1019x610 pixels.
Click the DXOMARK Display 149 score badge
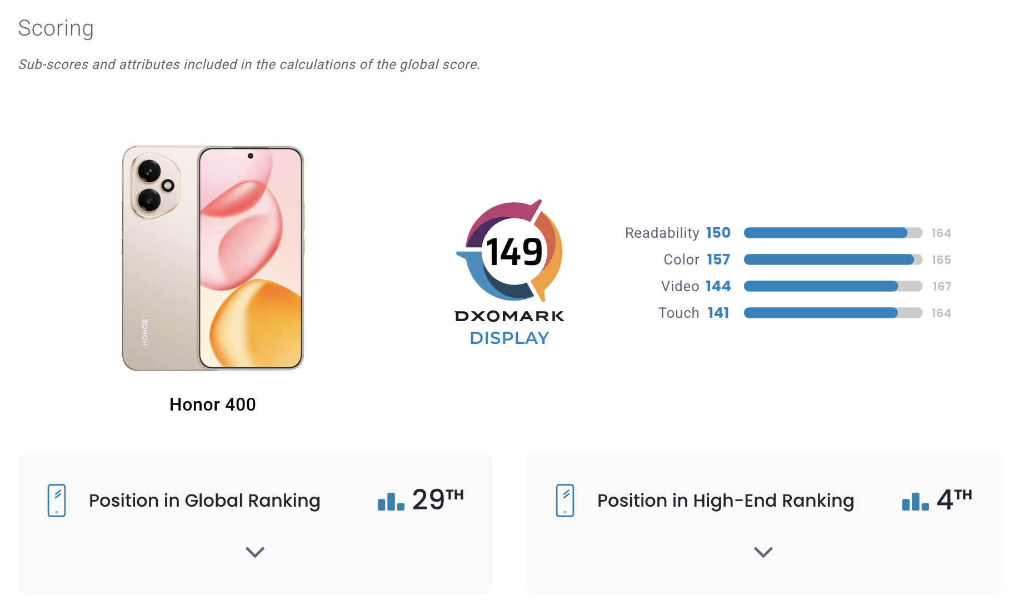point(510,272)
